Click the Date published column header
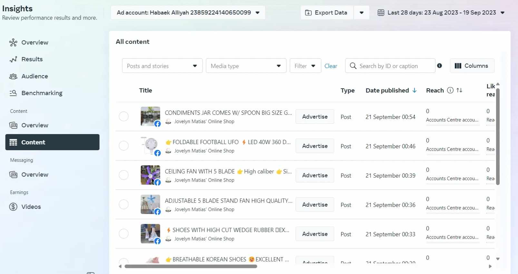This screenshot has width=518, height=274. pyautogui.click(x=387, y=91)
